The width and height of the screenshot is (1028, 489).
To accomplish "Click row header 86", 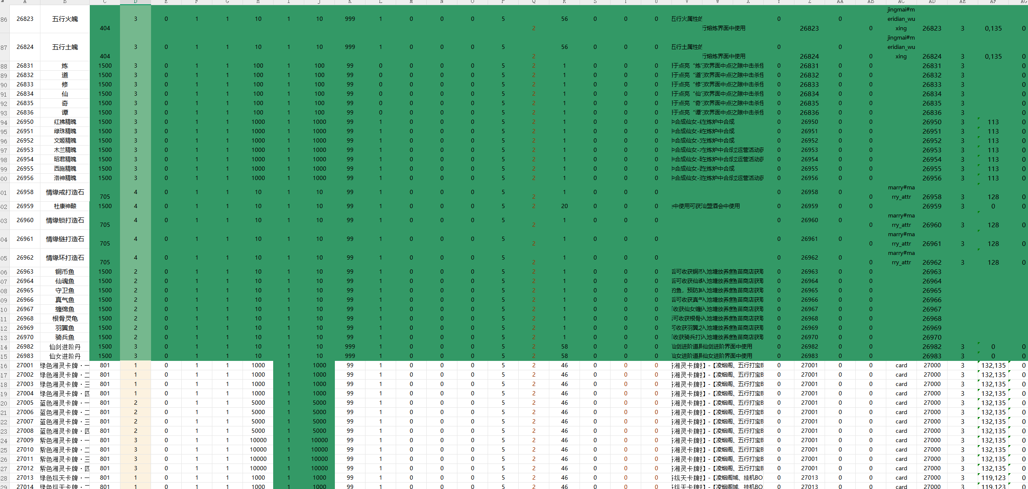I will (4, 19).
